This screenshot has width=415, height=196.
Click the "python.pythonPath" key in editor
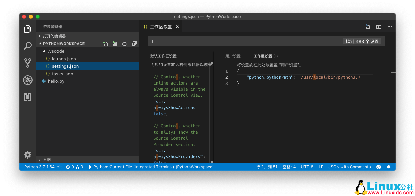point(270,77)
